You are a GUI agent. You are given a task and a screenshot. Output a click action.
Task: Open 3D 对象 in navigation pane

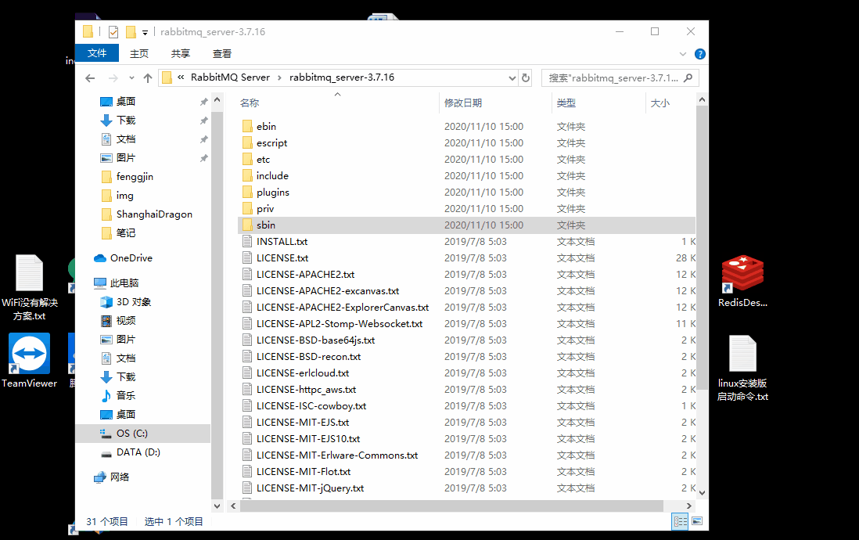coord(125,302)
